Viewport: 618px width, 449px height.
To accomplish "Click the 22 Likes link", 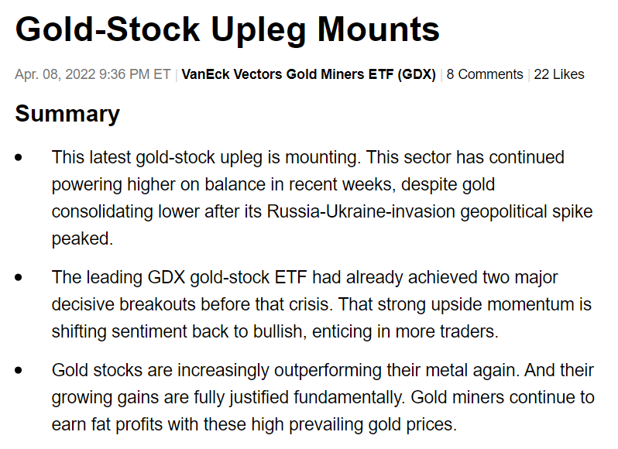I will click(559, 74).
